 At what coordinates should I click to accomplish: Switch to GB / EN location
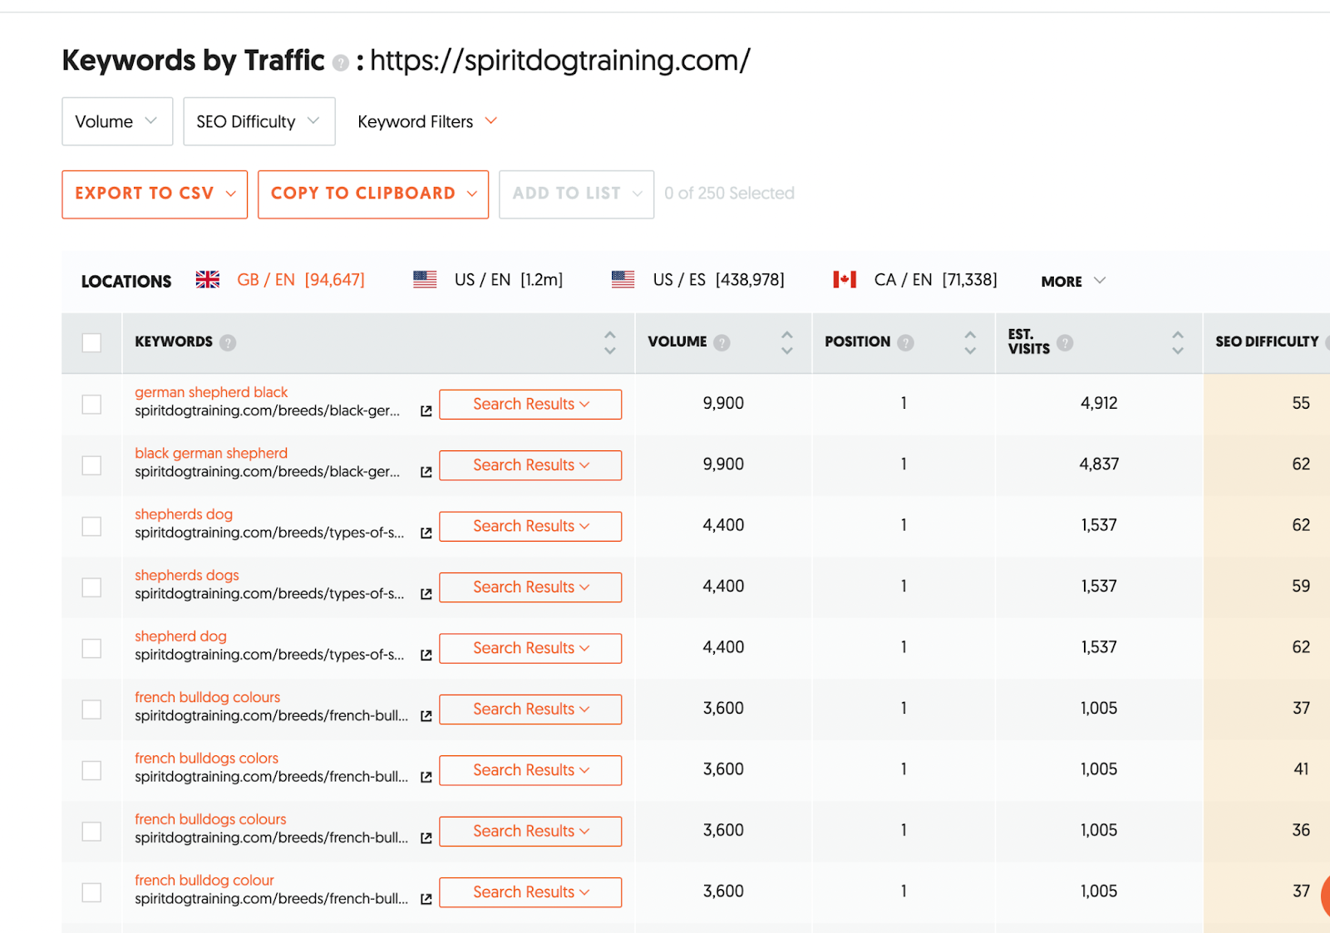pyautogui.click(x=301, y=280)
